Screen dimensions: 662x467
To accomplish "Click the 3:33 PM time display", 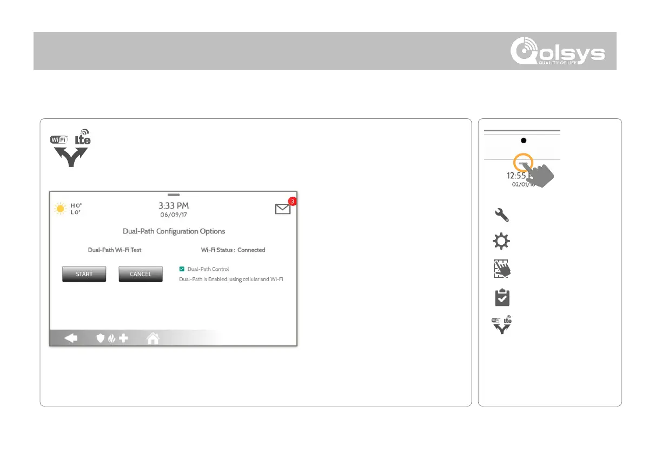I will coord(174,206).
